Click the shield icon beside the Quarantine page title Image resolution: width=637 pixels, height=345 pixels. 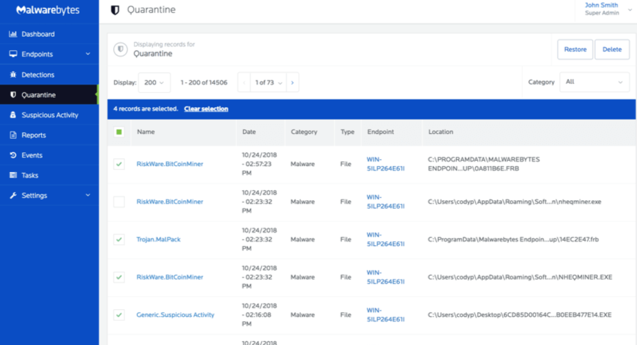115,10
